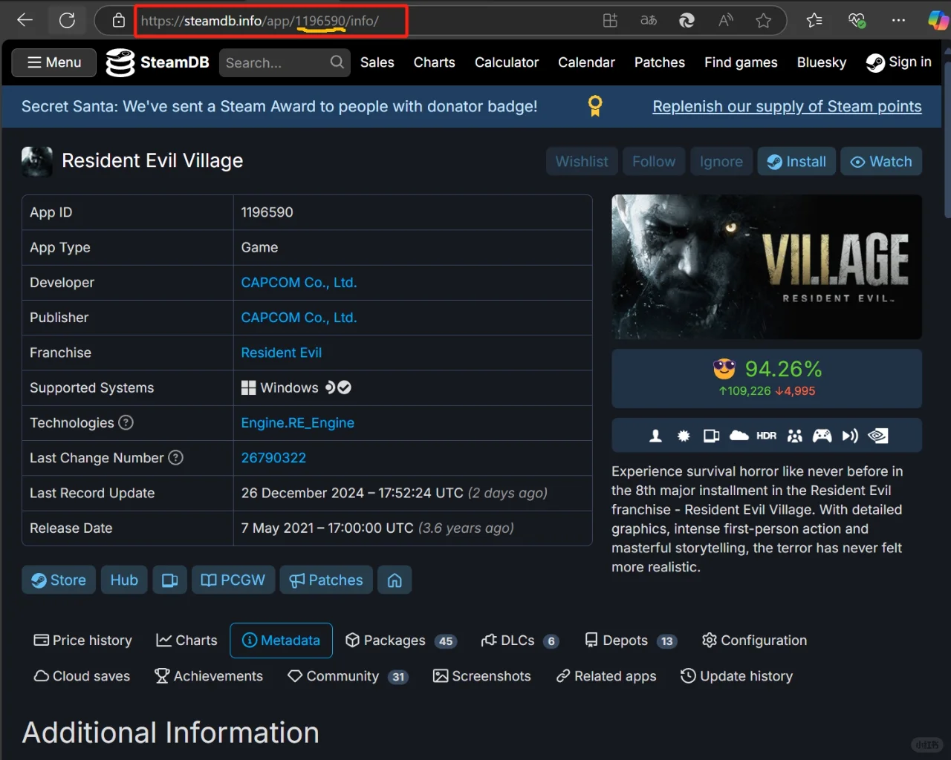Add this page to favorites with the star

[764, 21]
